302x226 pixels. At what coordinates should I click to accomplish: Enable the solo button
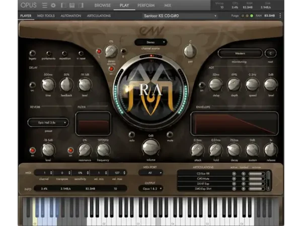pos(132,135)
